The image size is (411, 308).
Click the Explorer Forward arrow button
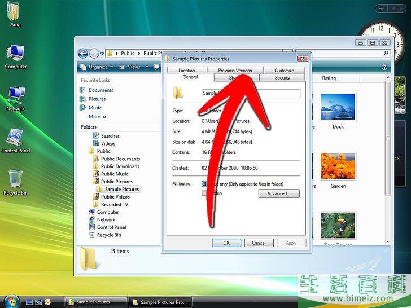[94, 54]
